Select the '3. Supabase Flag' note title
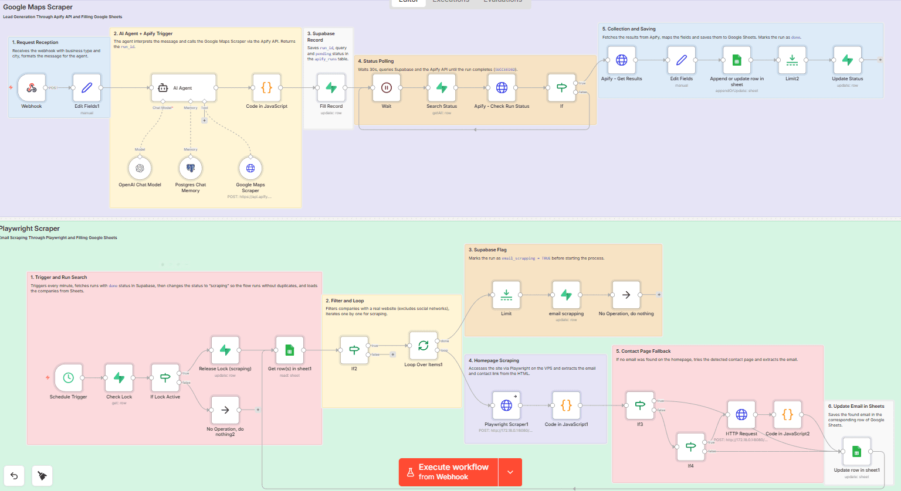Image resolution: width=901 pixels, height=491 pixels. pyautogui.click(x=487, y=250)
